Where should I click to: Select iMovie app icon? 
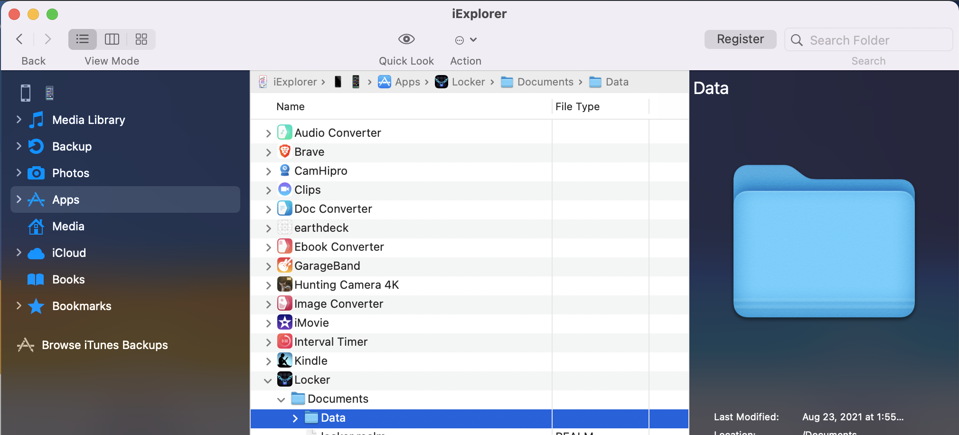pyautogui.click(x=285, y=322)
